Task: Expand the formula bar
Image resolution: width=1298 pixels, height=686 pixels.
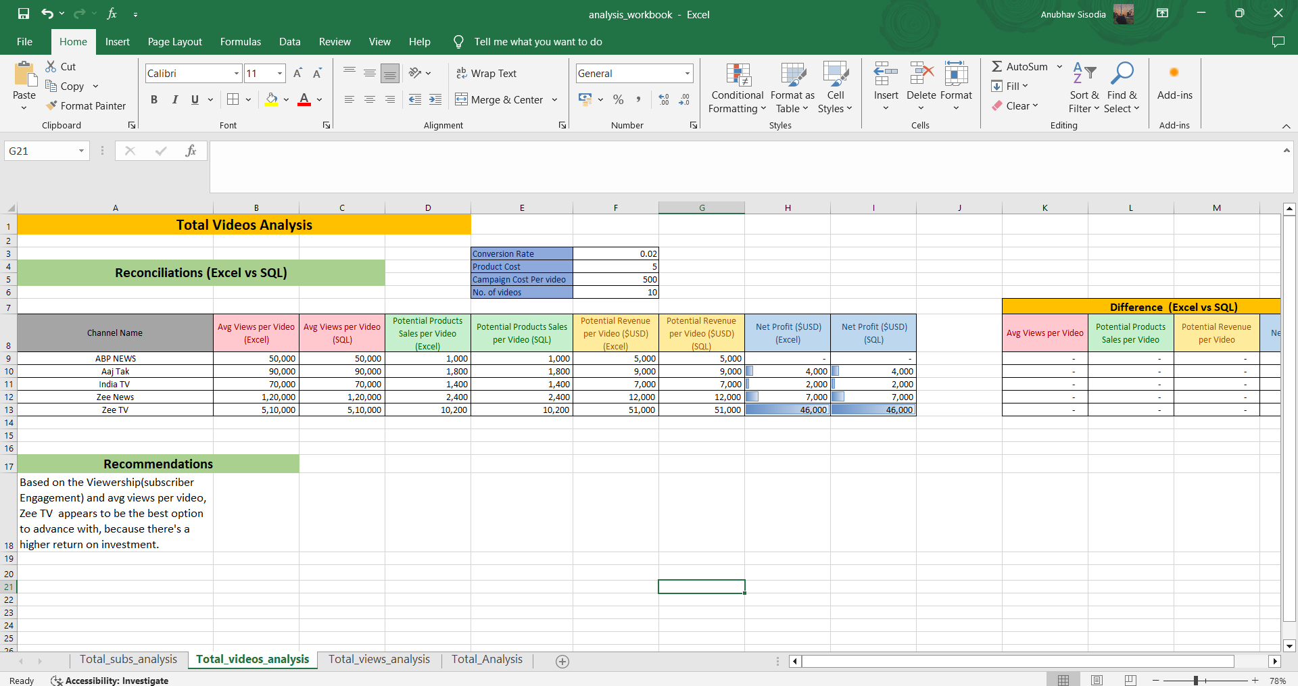Action: coord(1287,150)
